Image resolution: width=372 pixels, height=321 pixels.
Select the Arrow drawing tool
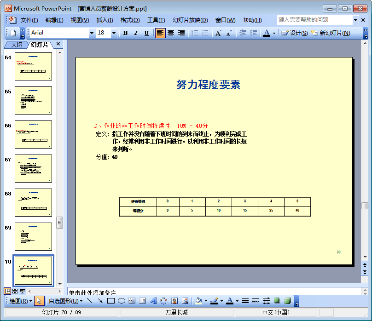(x=100, y=301)
